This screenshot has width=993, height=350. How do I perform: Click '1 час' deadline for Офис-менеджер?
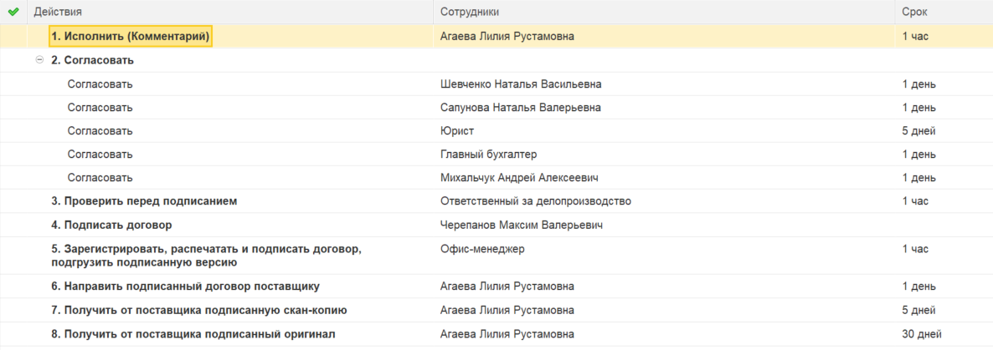915,249
